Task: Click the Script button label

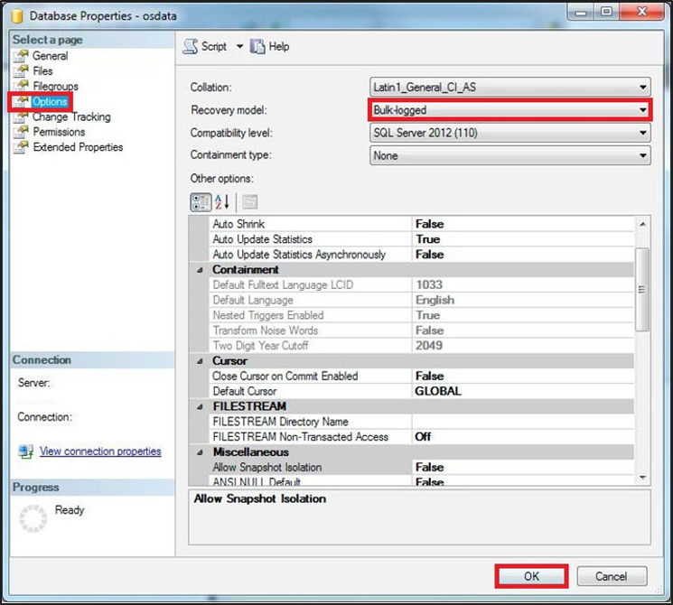Action: coord(214,46)
